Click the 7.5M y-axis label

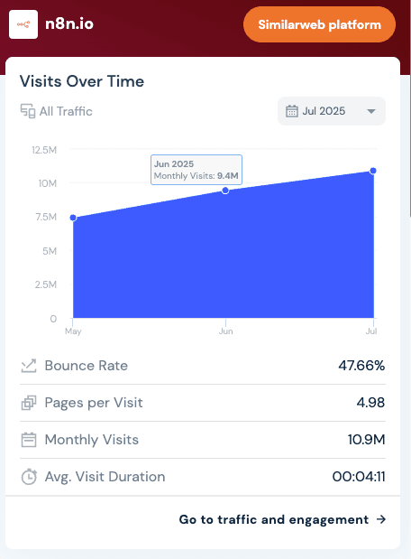click(x=46, y=217)
